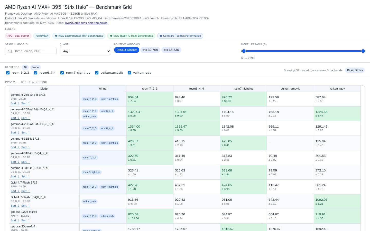Toggle the rocm-7.2.3 backend checkbox
370x231 pixels.
coord(8,73)
